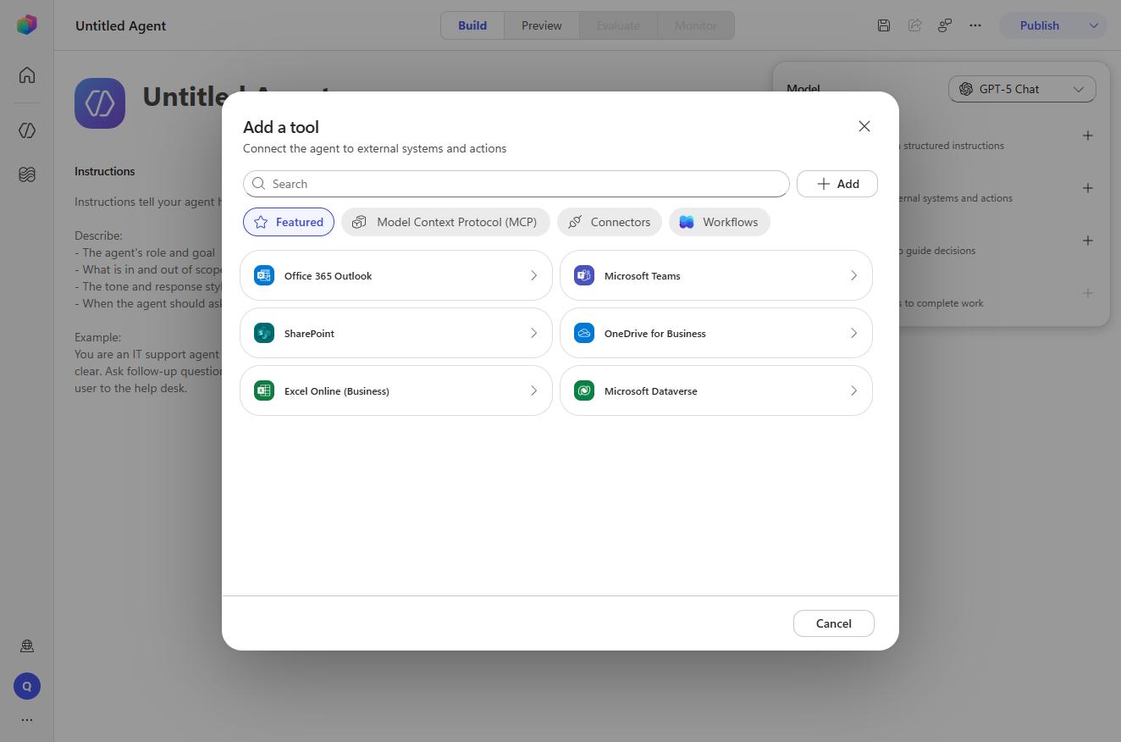This screenshot has height=742, width=1121.
Task: Click the Microsoft Teams label
Action: tap(643, 276)
